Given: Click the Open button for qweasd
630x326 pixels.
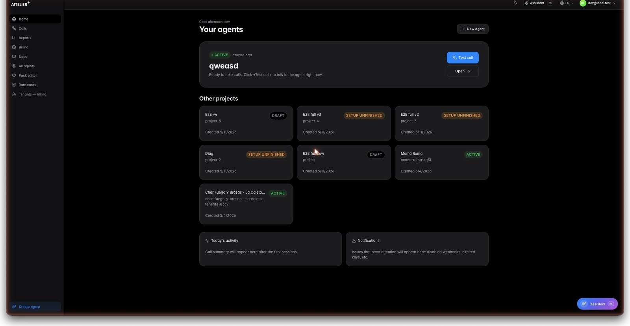Looking at the screenshot, I should pos(463,71).
